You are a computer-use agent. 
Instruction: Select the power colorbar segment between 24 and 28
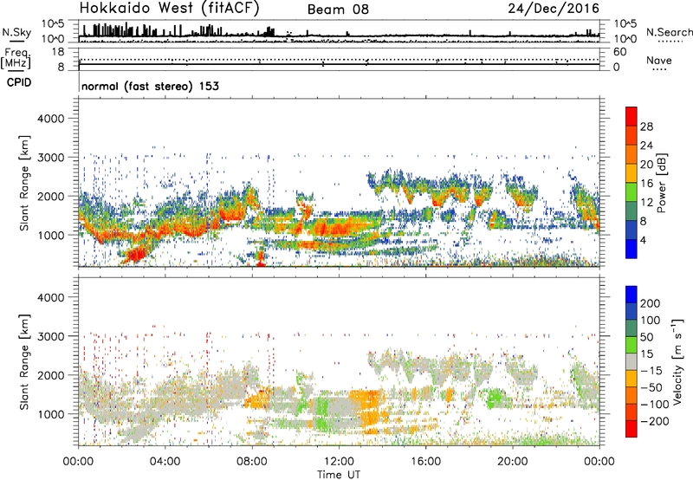(x=631, y=135)
